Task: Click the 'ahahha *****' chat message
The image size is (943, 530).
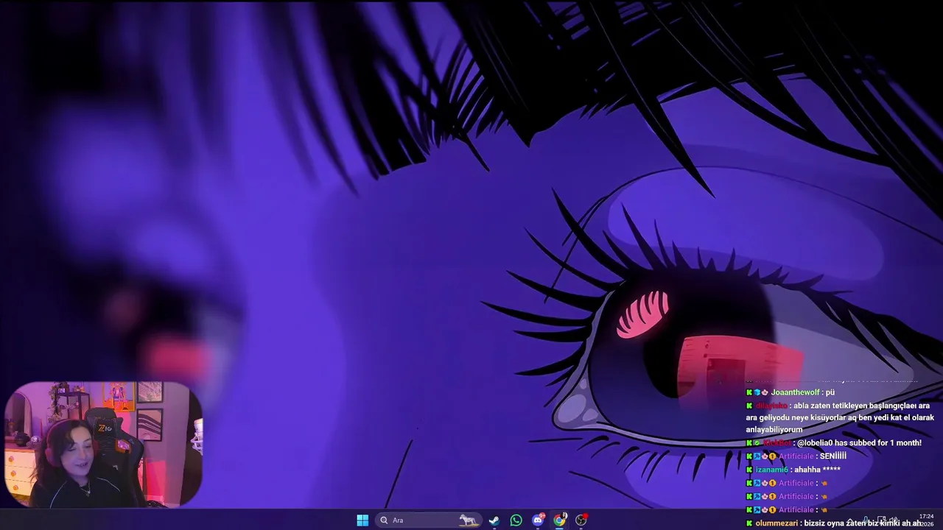Action: [817, 470]
